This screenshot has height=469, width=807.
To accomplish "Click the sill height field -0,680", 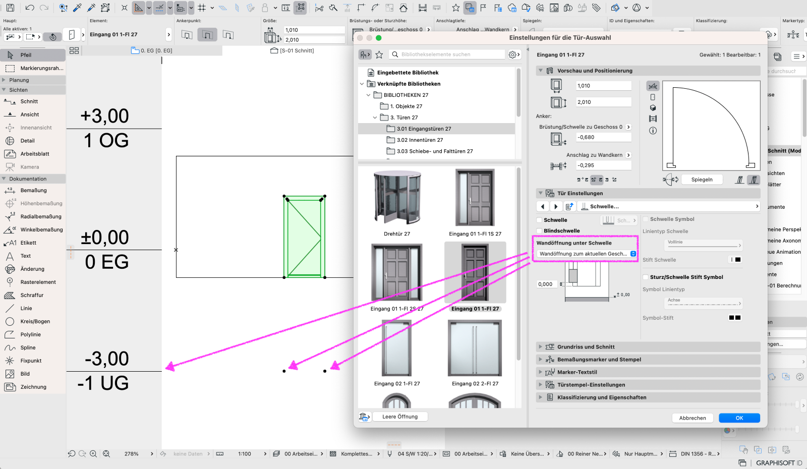I will (x=603, y=137).
